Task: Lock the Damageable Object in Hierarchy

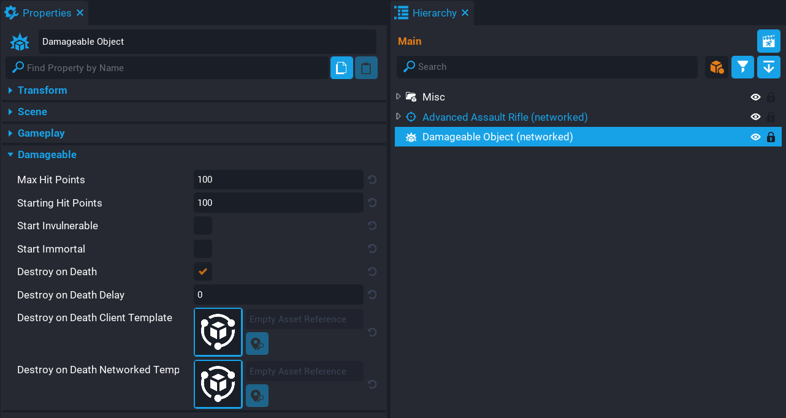Action: coord(771,137)
